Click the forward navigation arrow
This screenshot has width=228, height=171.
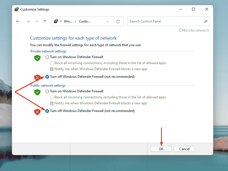(x=28, y=22)
